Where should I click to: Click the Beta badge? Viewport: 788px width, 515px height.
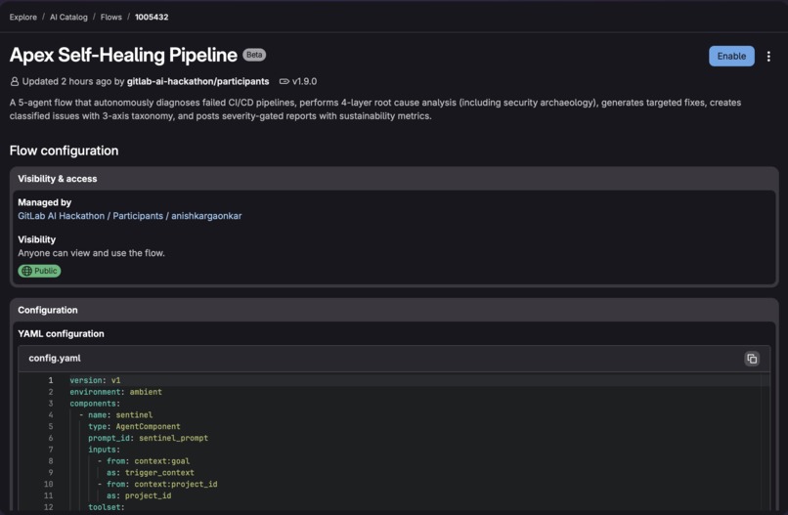click(254, 55)
